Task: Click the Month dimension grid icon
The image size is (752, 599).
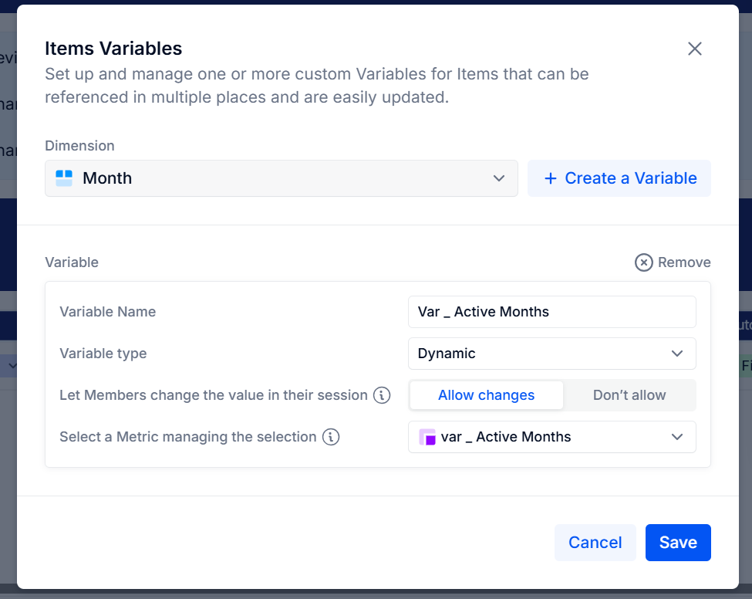Action: tap(64, 178)
